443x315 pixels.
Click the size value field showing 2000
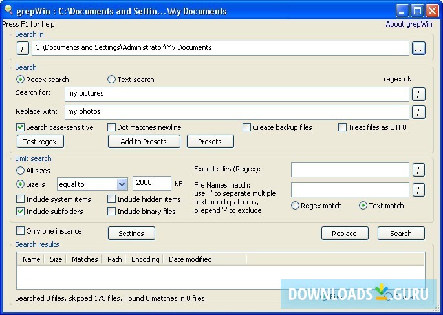(152, 183)
